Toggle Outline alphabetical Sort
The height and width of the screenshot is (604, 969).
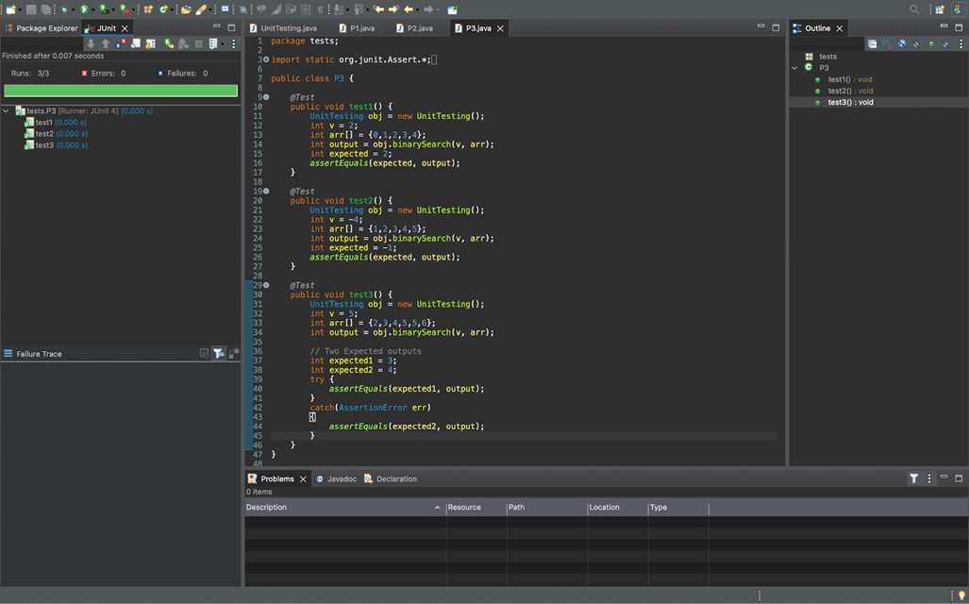pos(888,44)
